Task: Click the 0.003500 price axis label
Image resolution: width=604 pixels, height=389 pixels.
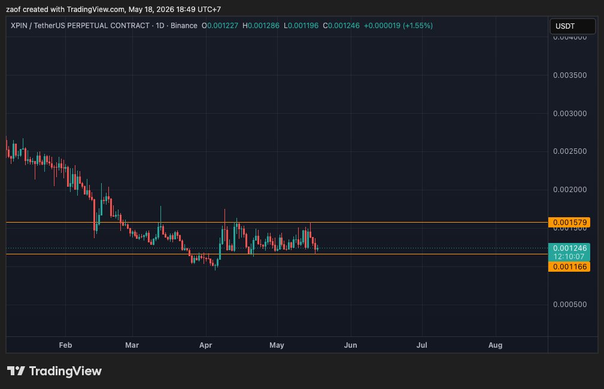Action: (570, 75)
